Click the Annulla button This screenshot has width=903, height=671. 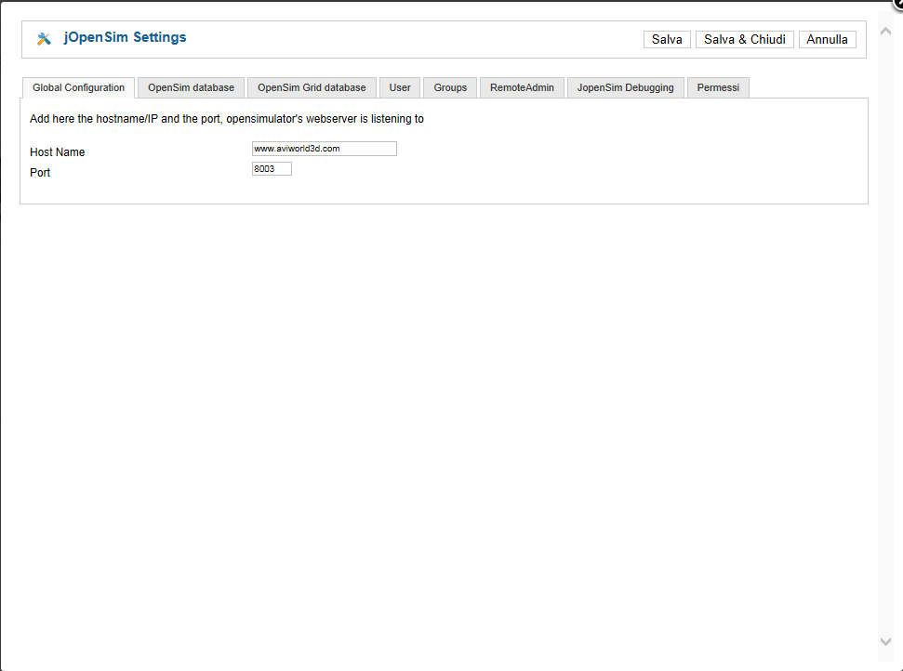coord(827,39)
